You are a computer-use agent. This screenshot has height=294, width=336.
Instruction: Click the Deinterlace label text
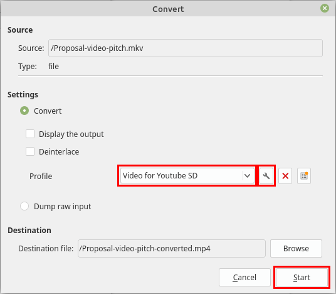coord(59,151)
